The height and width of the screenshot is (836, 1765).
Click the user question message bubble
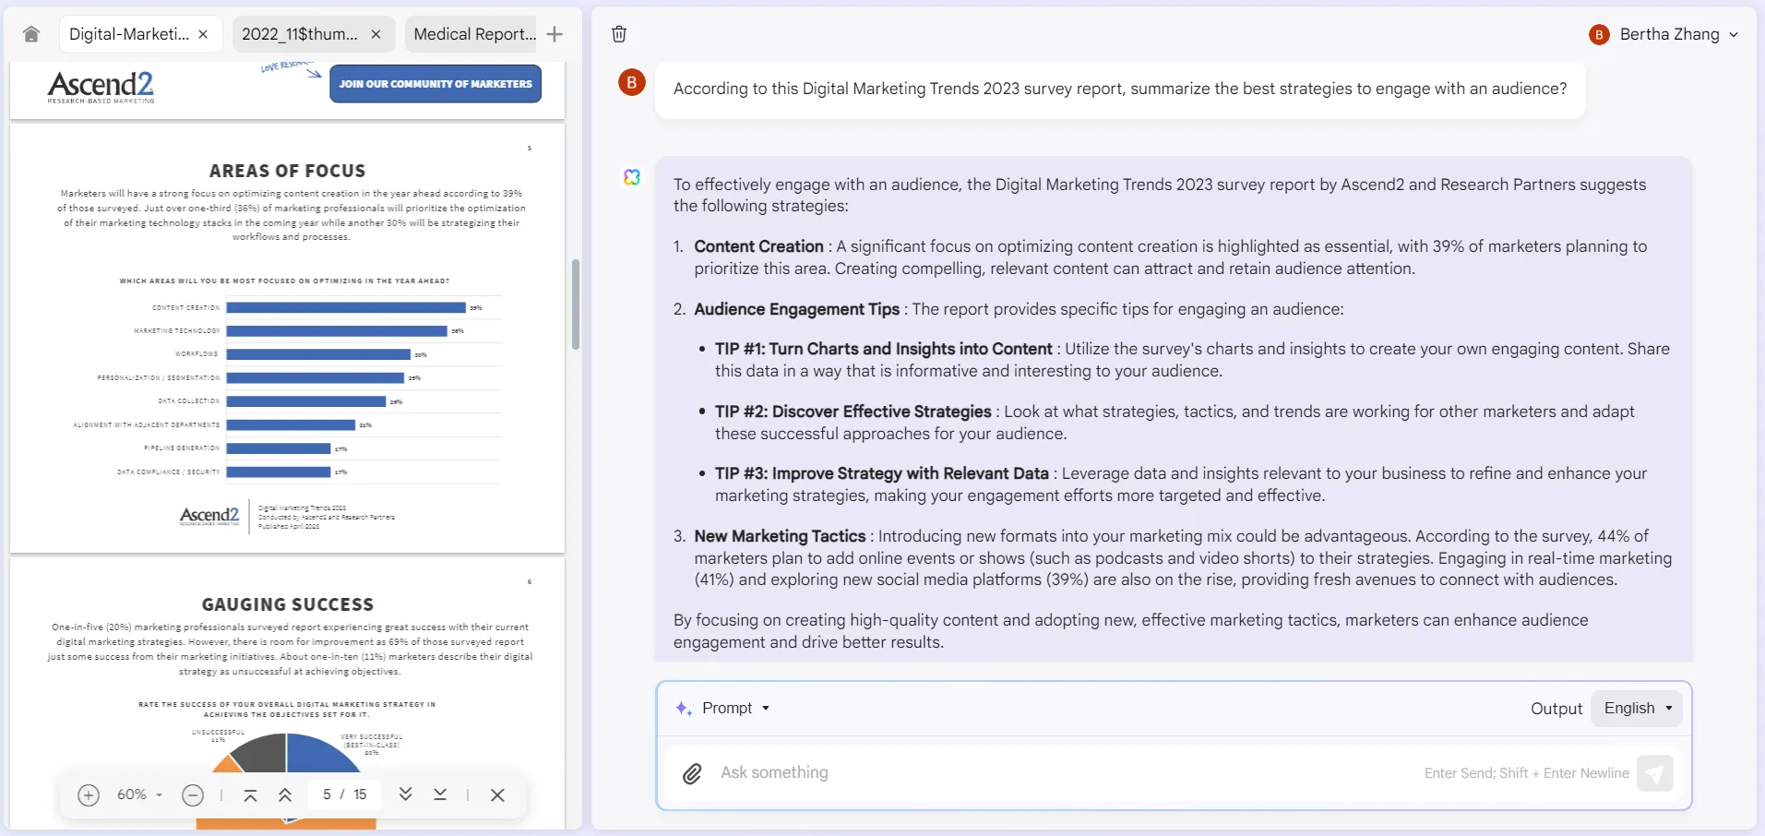pyautogui.click(x=1120, y=90)
